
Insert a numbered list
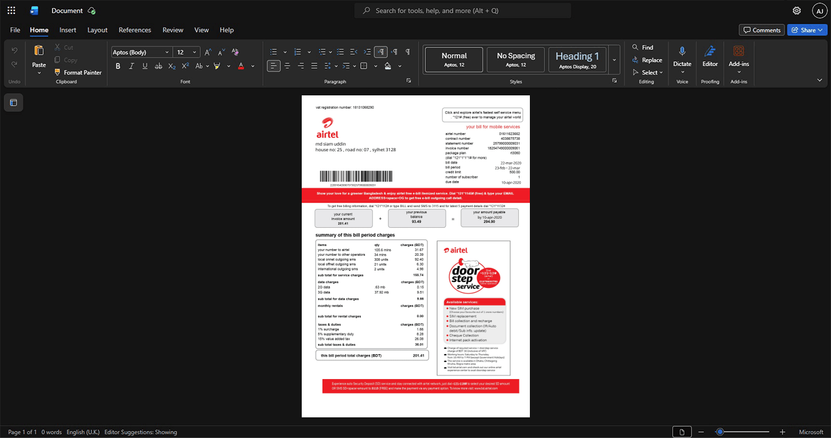pos(297,52)
